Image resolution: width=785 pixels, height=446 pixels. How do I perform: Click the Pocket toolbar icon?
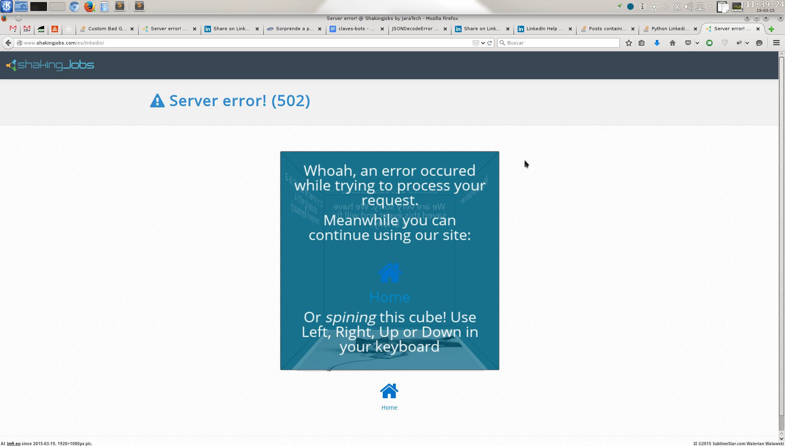(x=688, y=43)
